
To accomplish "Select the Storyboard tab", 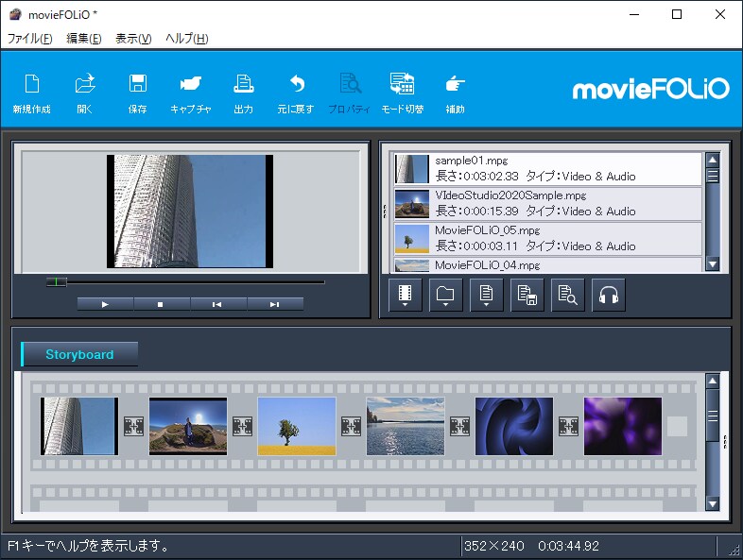I will click(x=79, y=354).
